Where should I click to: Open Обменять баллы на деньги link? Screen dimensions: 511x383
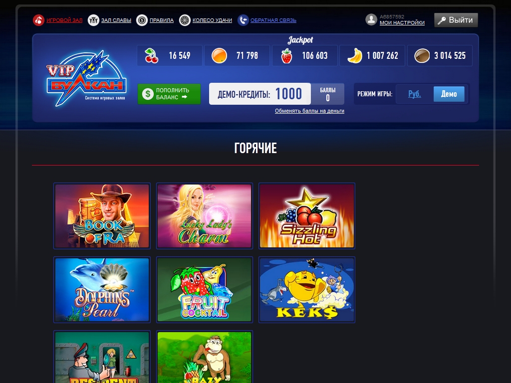click(309, 111)
